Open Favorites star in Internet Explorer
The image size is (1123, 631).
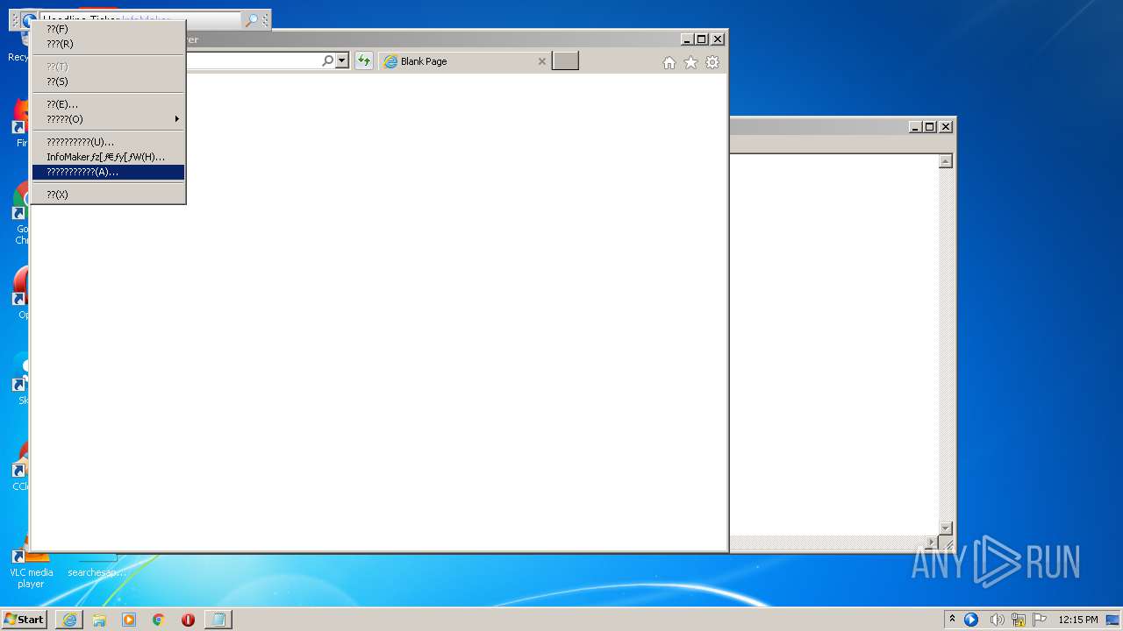[x=690, y=62]
